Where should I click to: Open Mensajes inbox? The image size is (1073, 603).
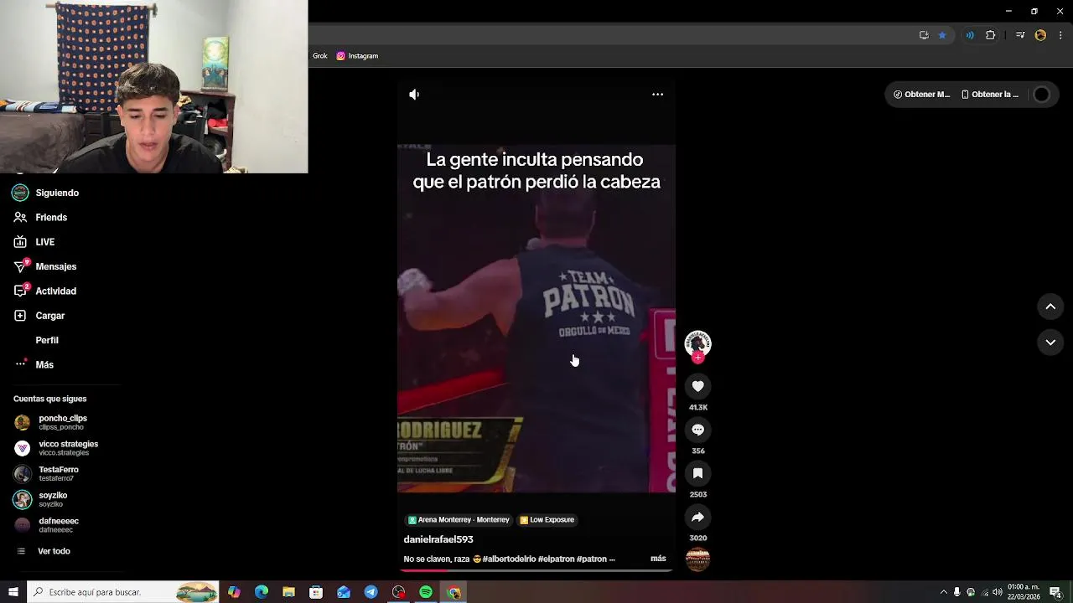pyautogui.click(x=45, y=266)
